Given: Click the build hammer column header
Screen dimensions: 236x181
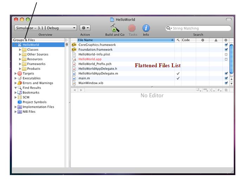Looking at the screenshot, I should point(178,40).
